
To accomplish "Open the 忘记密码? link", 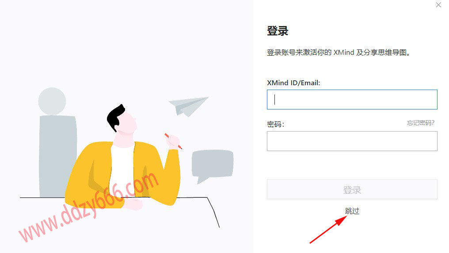I will point(421,123).
